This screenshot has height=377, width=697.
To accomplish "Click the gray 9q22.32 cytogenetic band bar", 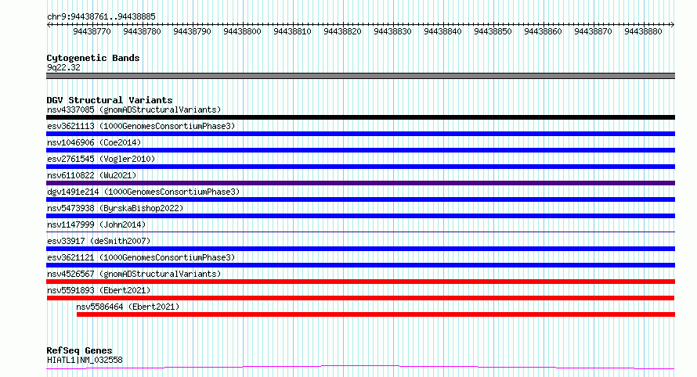I will pos(360,76).
